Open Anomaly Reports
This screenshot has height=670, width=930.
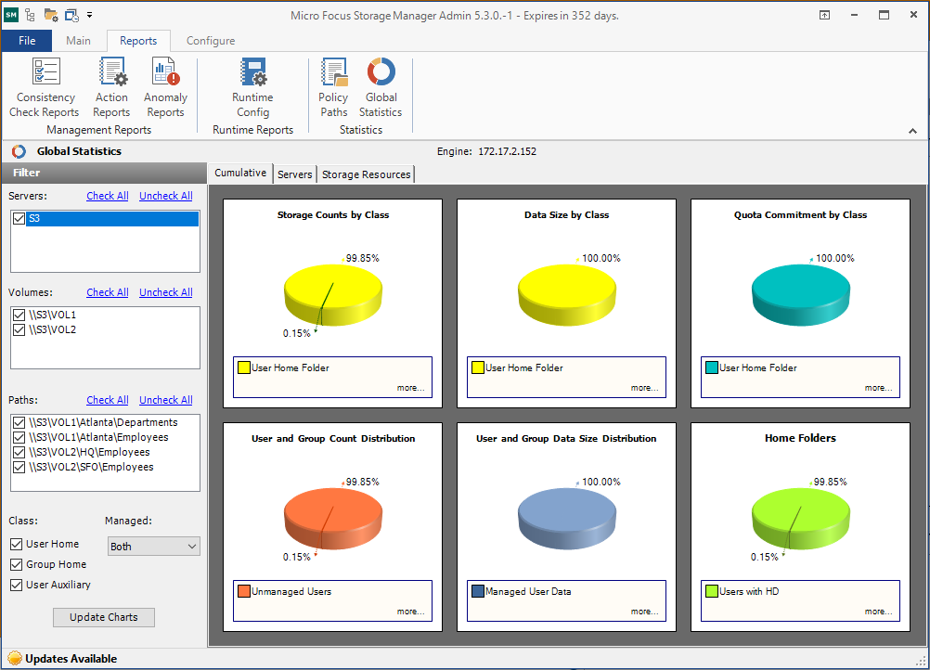pyautogui.click(x=165, y=87)
